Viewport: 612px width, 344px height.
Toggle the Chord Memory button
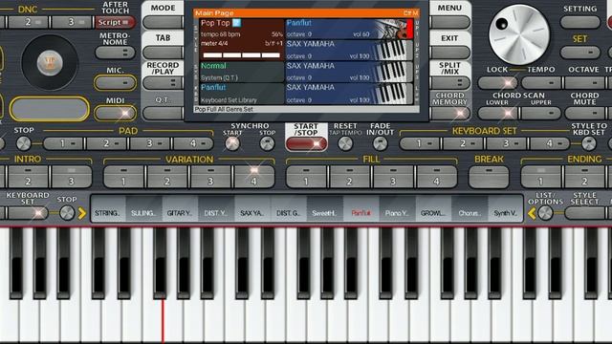450,113
